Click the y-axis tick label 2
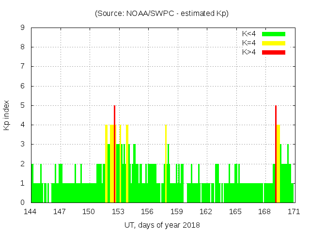 point(22,164)
